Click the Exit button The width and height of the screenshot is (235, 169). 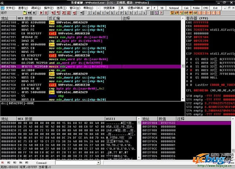click(215, 8)
